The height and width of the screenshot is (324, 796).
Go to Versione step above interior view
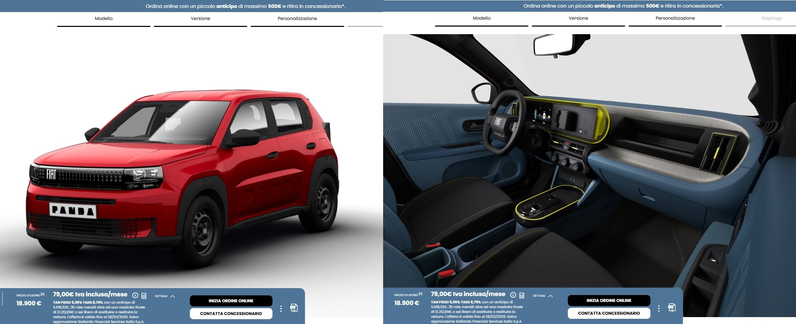point(579,18)
